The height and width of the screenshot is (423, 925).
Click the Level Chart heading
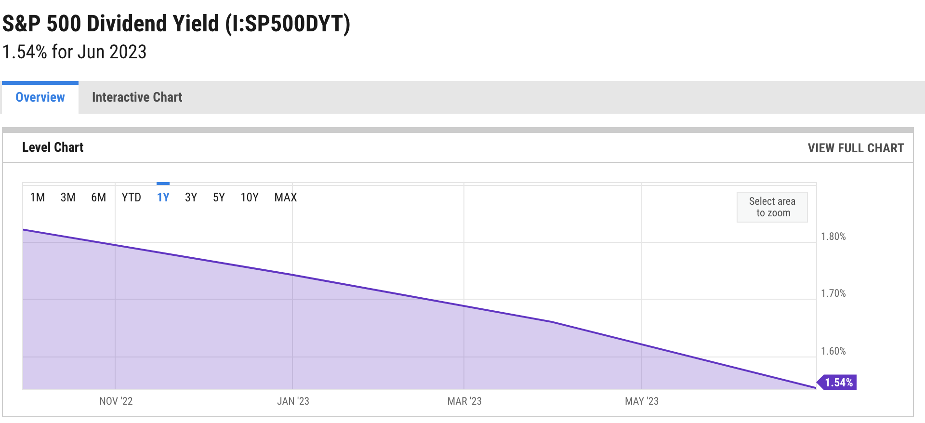pyautogui.click(x=53, y=147)
